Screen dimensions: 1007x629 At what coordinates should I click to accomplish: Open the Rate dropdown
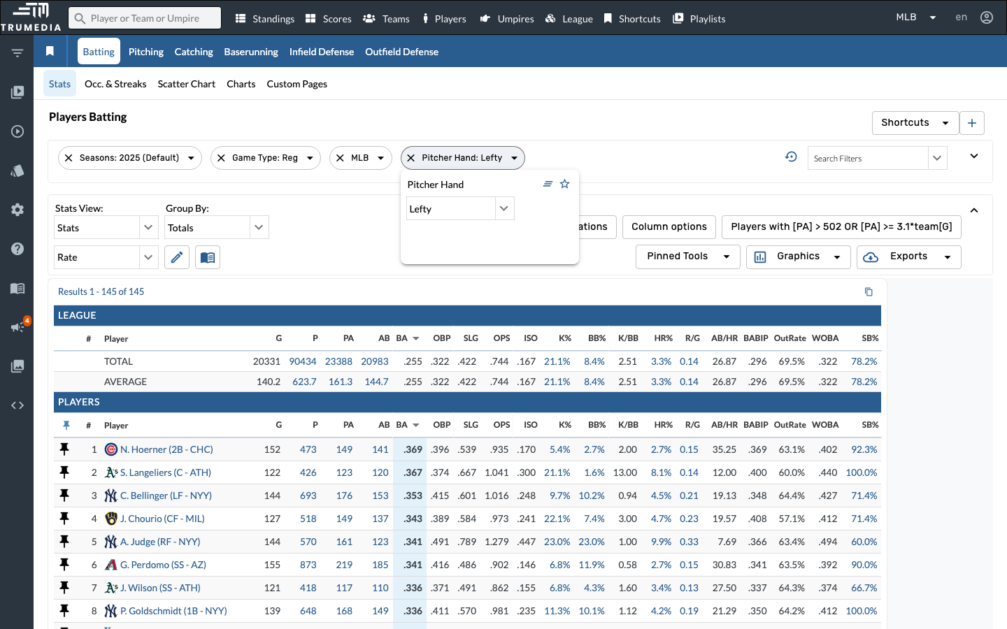[x=105, y=257]
